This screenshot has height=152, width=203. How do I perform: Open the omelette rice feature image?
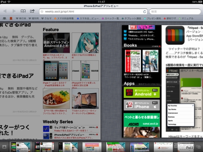click(x=57, y=99)
